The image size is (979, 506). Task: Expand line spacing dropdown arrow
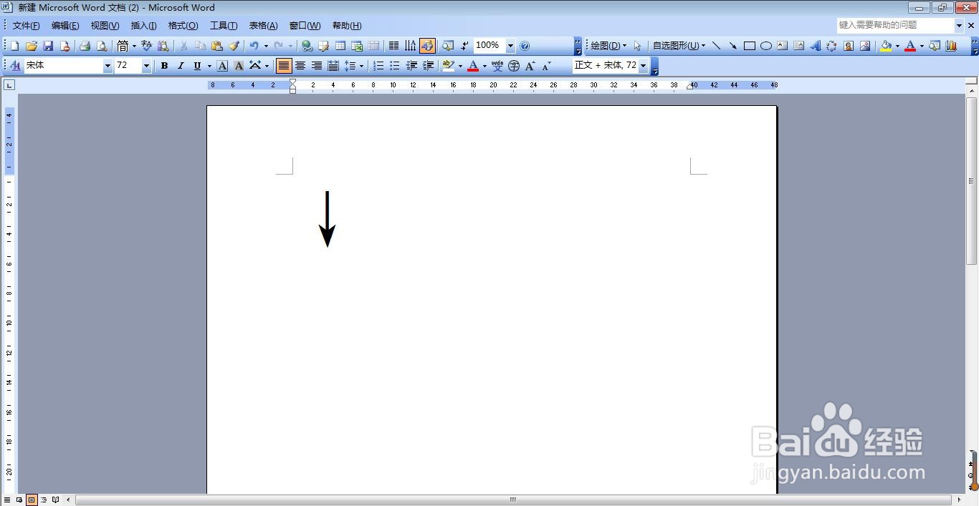pos(361,66)
